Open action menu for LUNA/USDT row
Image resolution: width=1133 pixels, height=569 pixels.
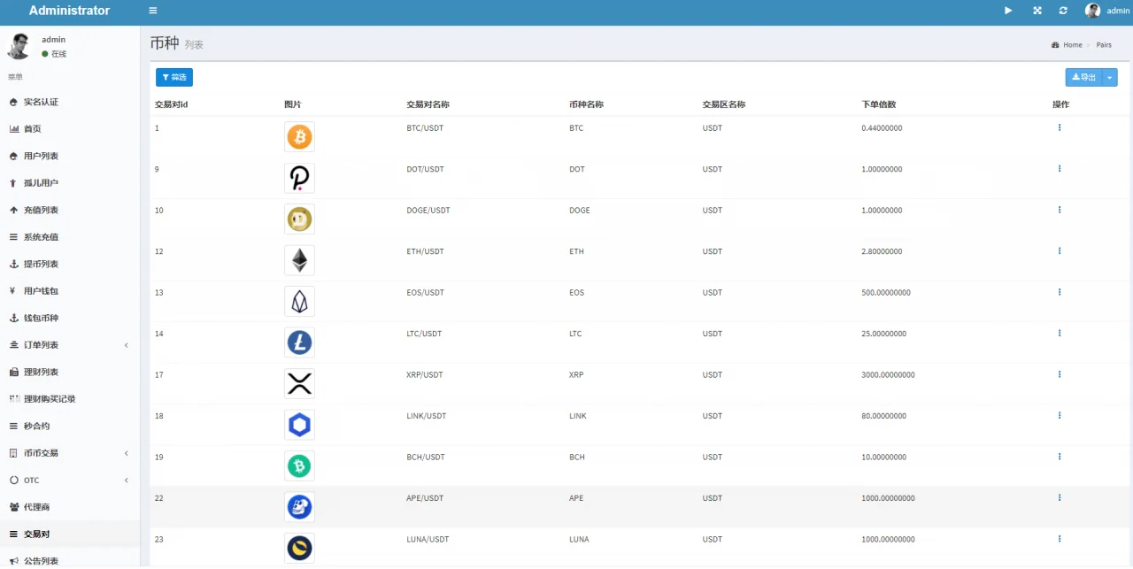click(x=1059, y=539)
